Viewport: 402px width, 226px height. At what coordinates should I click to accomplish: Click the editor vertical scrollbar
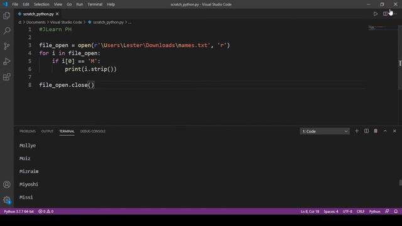point(400,58)
